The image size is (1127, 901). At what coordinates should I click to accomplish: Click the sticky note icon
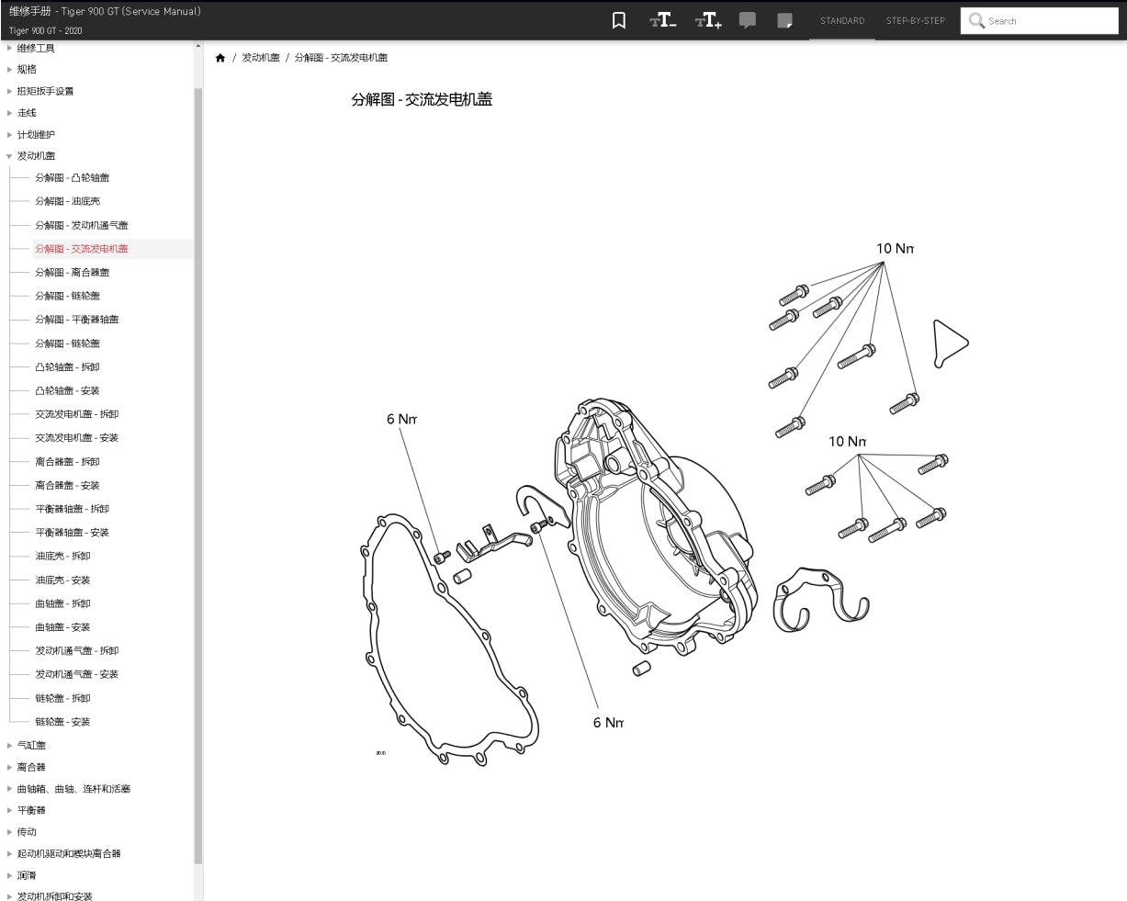coord(784,20)
